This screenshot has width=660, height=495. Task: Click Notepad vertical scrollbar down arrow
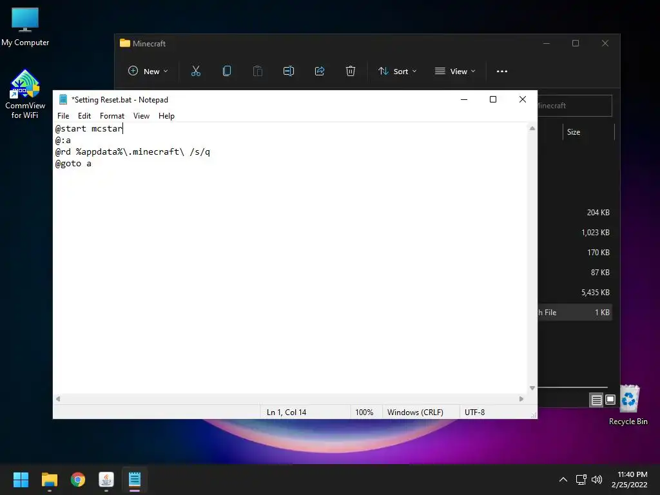pos(532,388)
